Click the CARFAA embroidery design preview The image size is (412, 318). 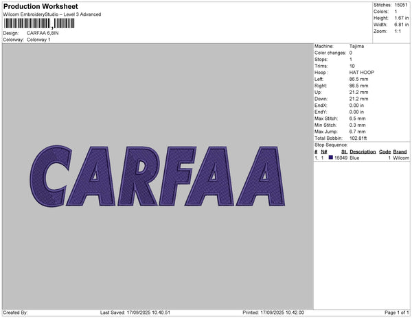[x=157, y=176]
